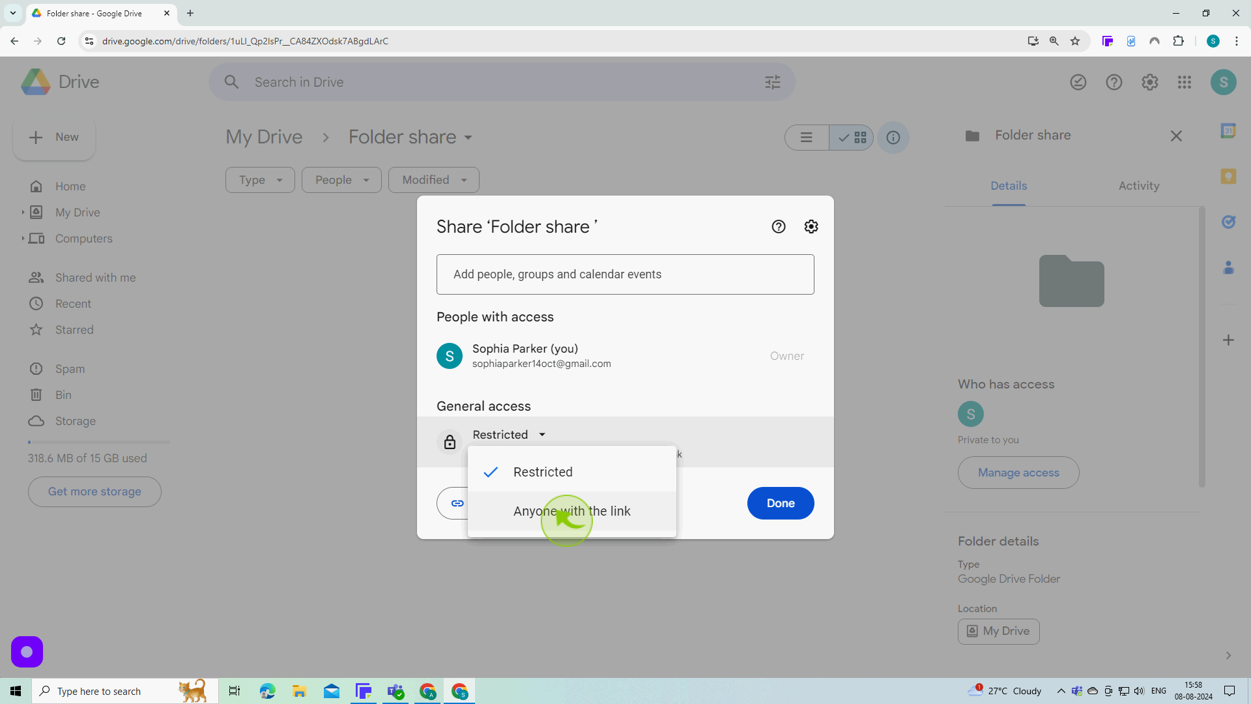Image resolution: width=1251 pixels, height=704 pixels.
Task: Switch to Details tab
Action: [1009, 186]
